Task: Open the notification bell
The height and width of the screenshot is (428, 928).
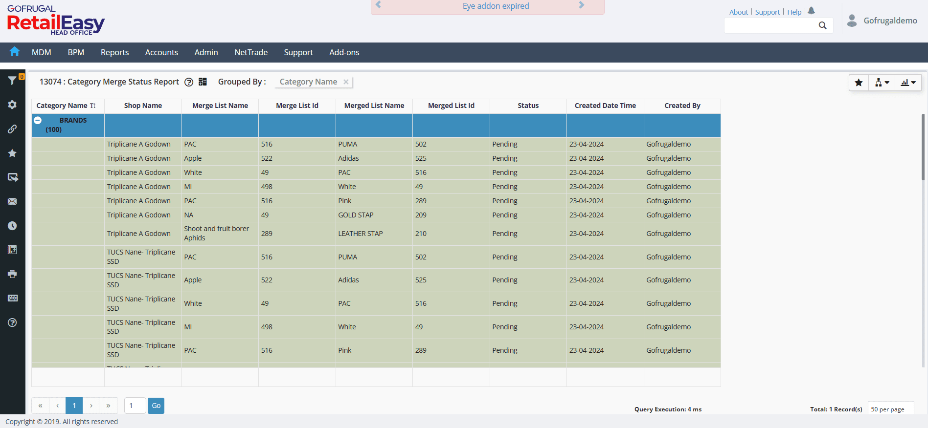Action: 811,11
